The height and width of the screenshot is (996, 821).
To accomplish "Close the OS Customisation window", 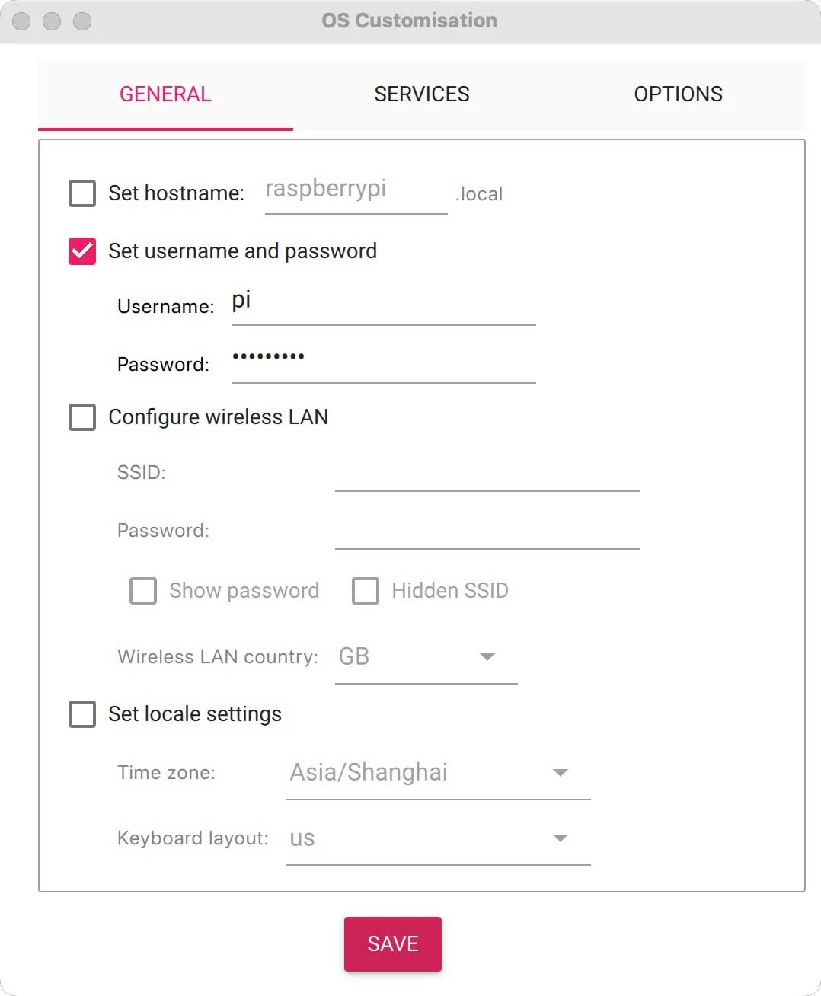I will pos(21,21).
